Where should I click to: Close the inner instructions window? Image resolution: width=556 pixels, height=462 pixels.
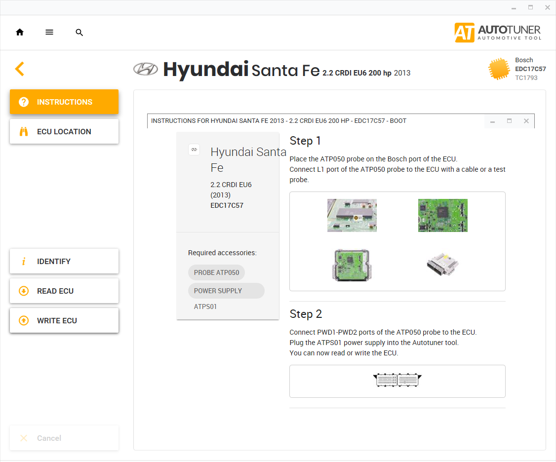pyautogui.click(x=526, y=121)
